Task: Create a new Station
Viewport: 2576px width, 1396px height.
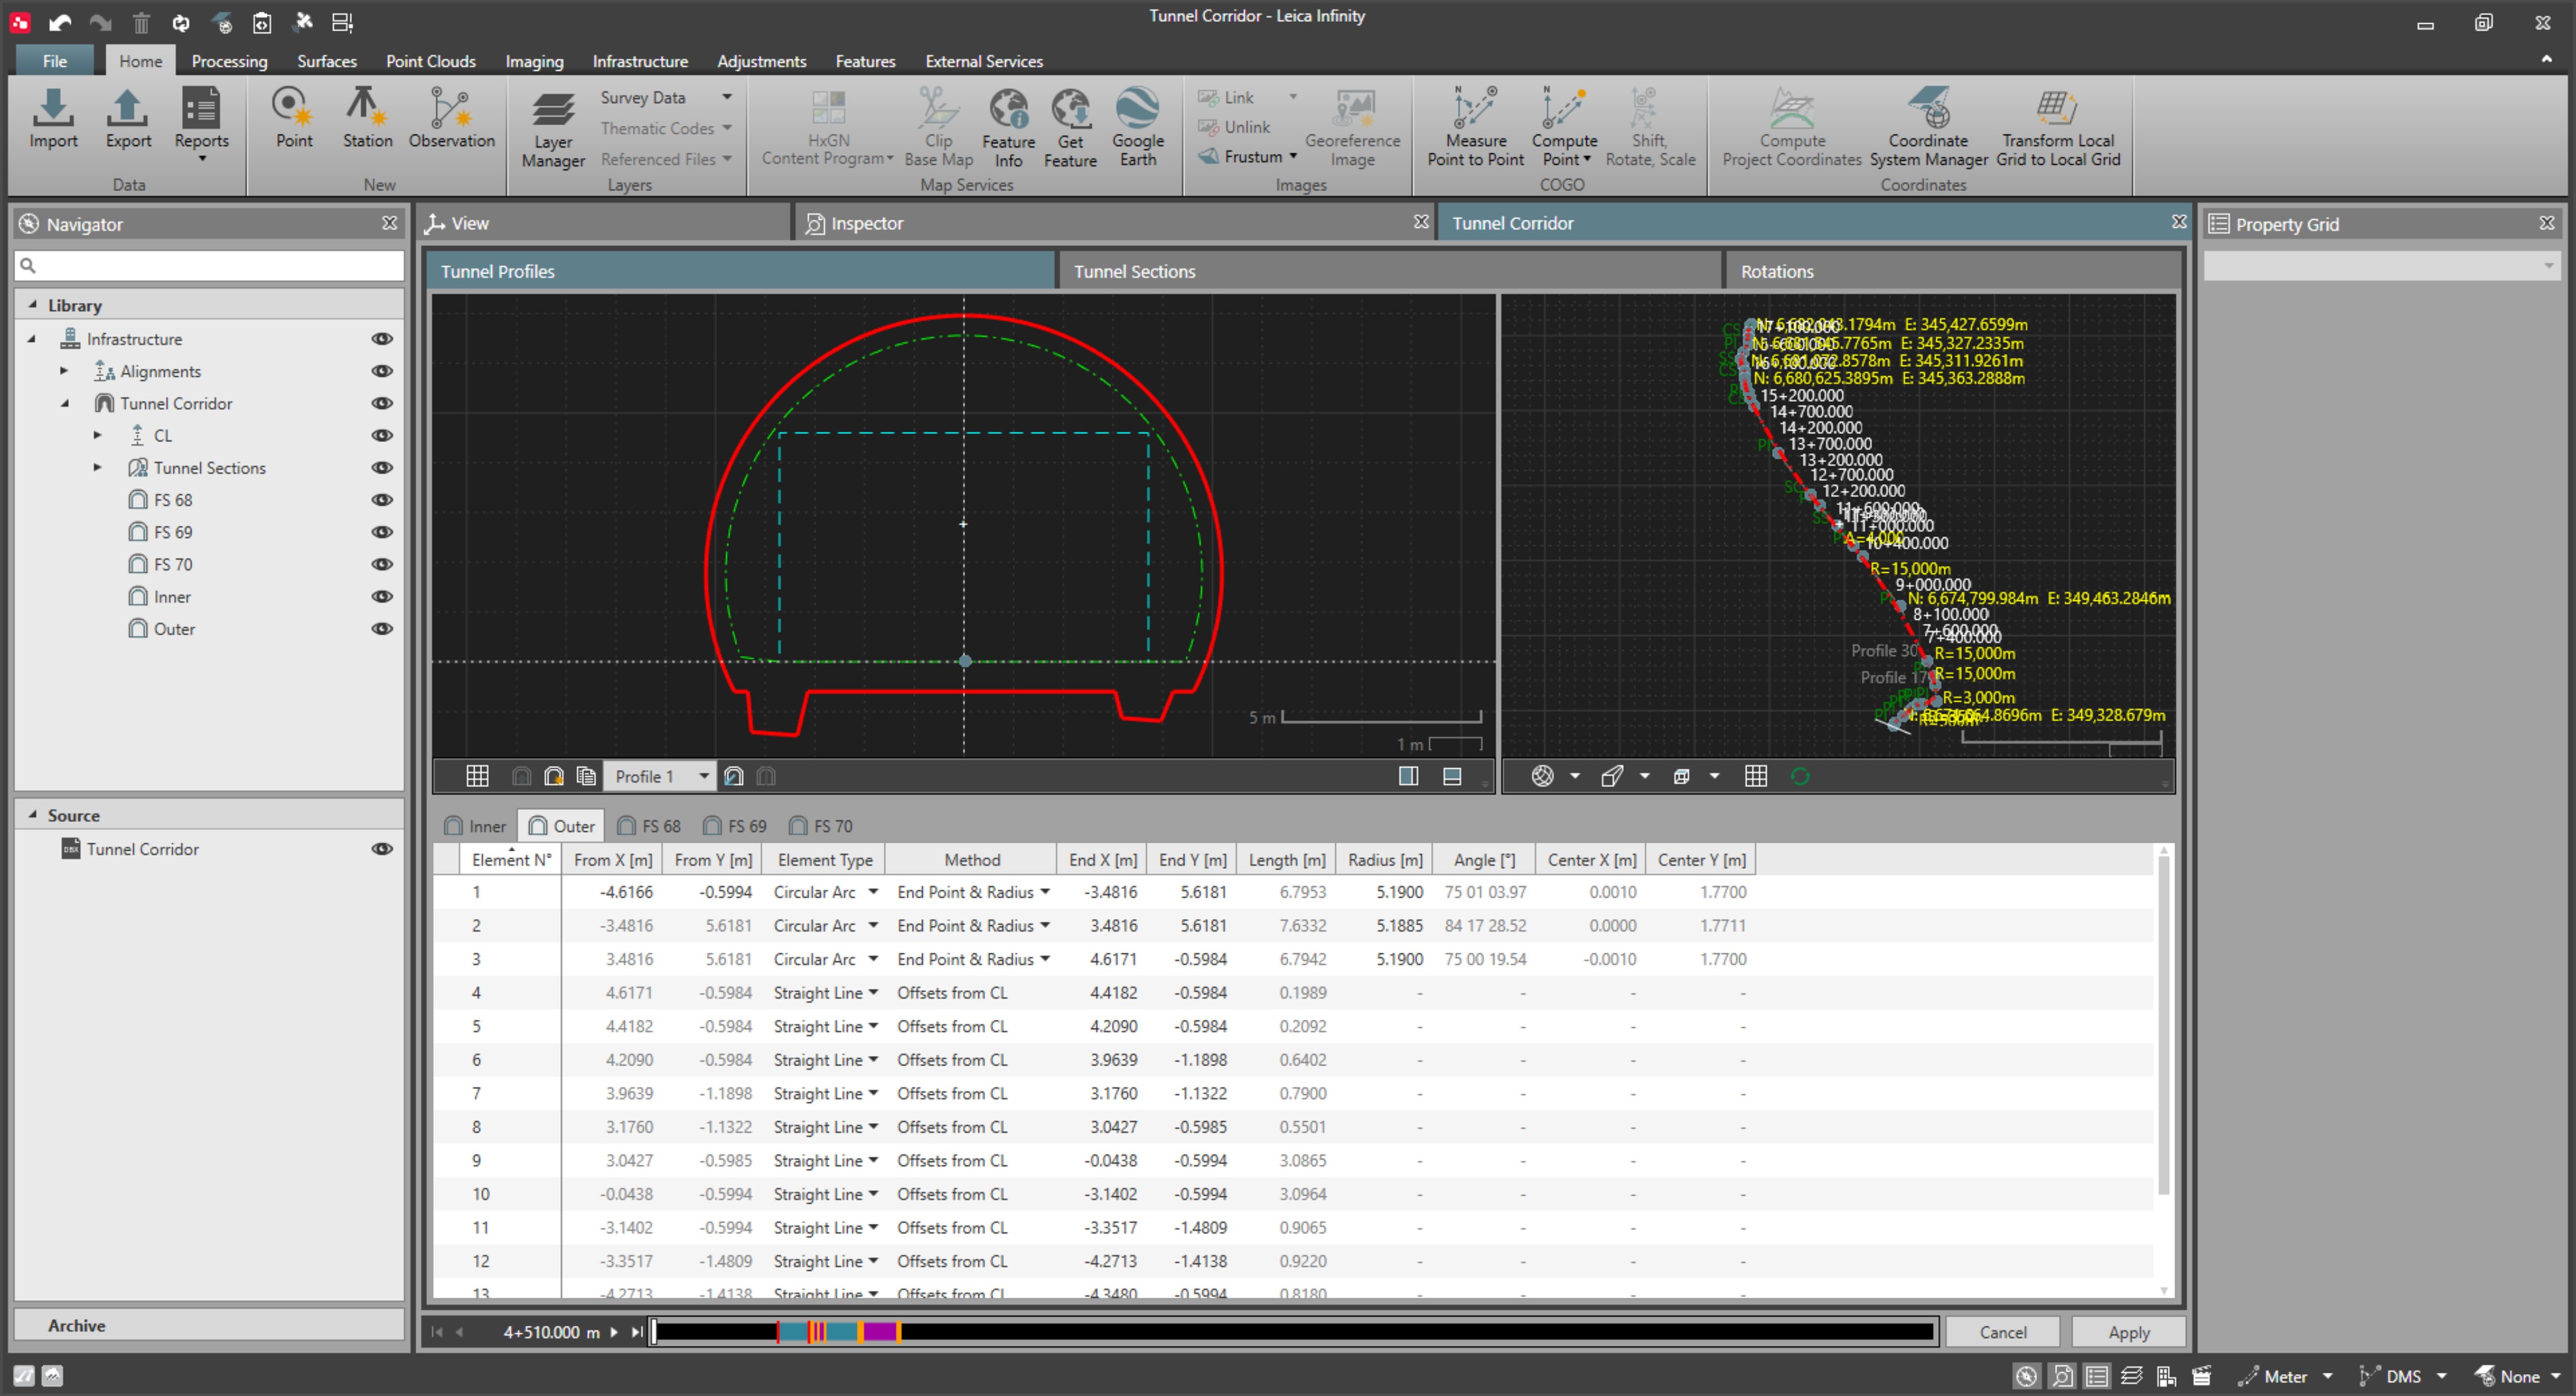Action: [x=367, y=119]
